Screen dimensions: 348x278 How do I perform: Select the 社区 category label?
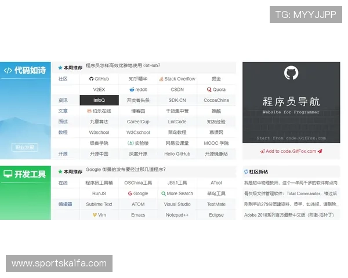point(63,79)
